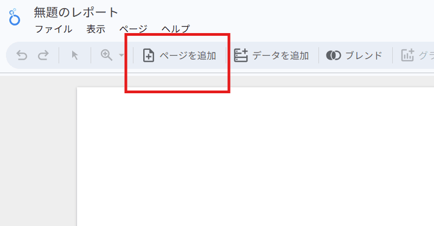Click the redo arrow icon
The height and width of the screenshot is (226, 434).
43,55
